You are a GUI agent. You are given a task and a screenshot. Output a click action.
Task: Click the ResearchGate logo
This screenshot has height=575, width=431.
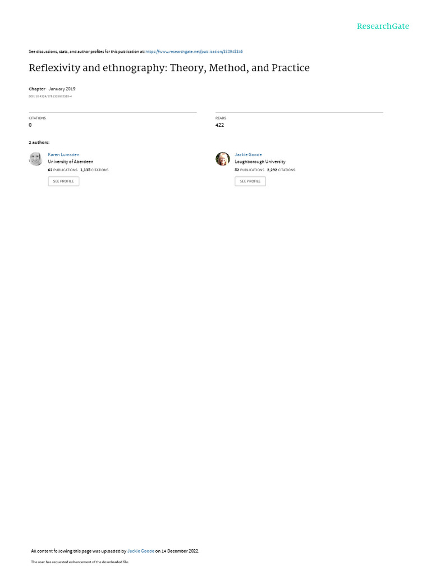click(x=383, y=26)
